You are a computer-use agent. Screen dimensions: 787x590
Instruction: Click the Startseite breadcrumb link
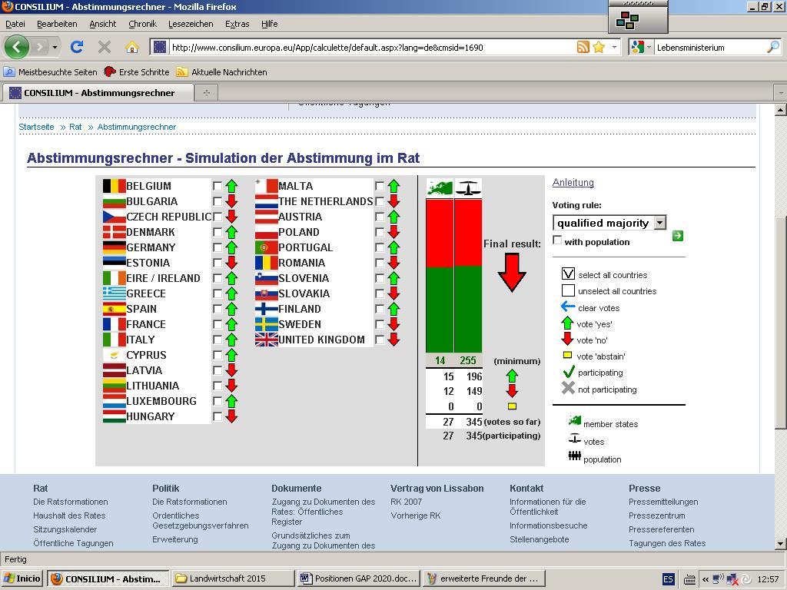point(36,127)
